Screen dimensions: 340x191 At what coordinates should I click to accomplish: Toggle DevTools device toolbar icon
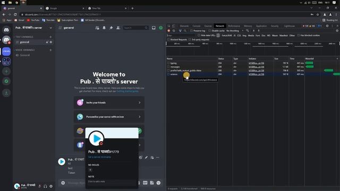coord(174,26)
